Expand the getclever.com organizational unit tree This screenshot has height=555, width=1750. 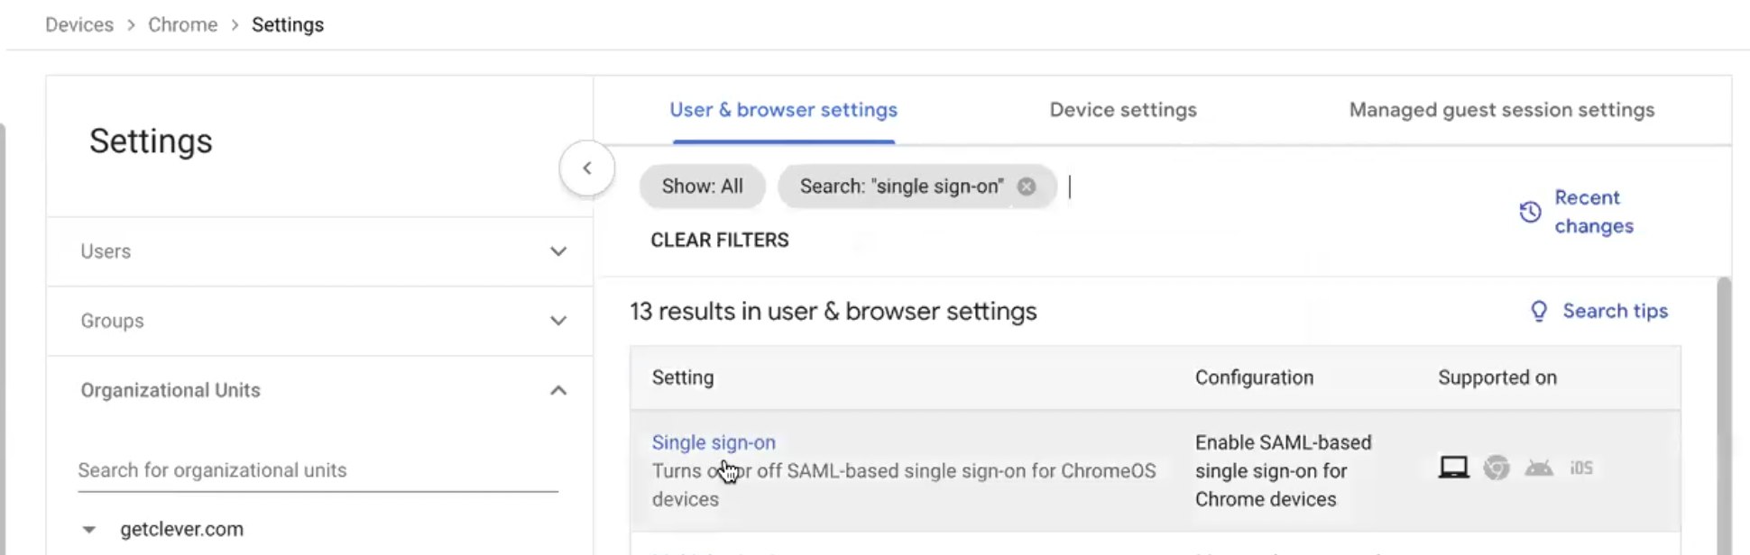tap(87, 529)
